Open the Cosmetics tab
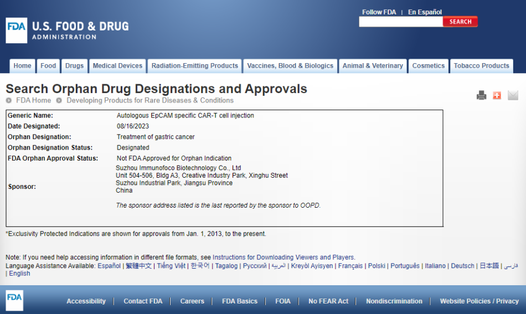The image size is (526, 314). point(429,66)
